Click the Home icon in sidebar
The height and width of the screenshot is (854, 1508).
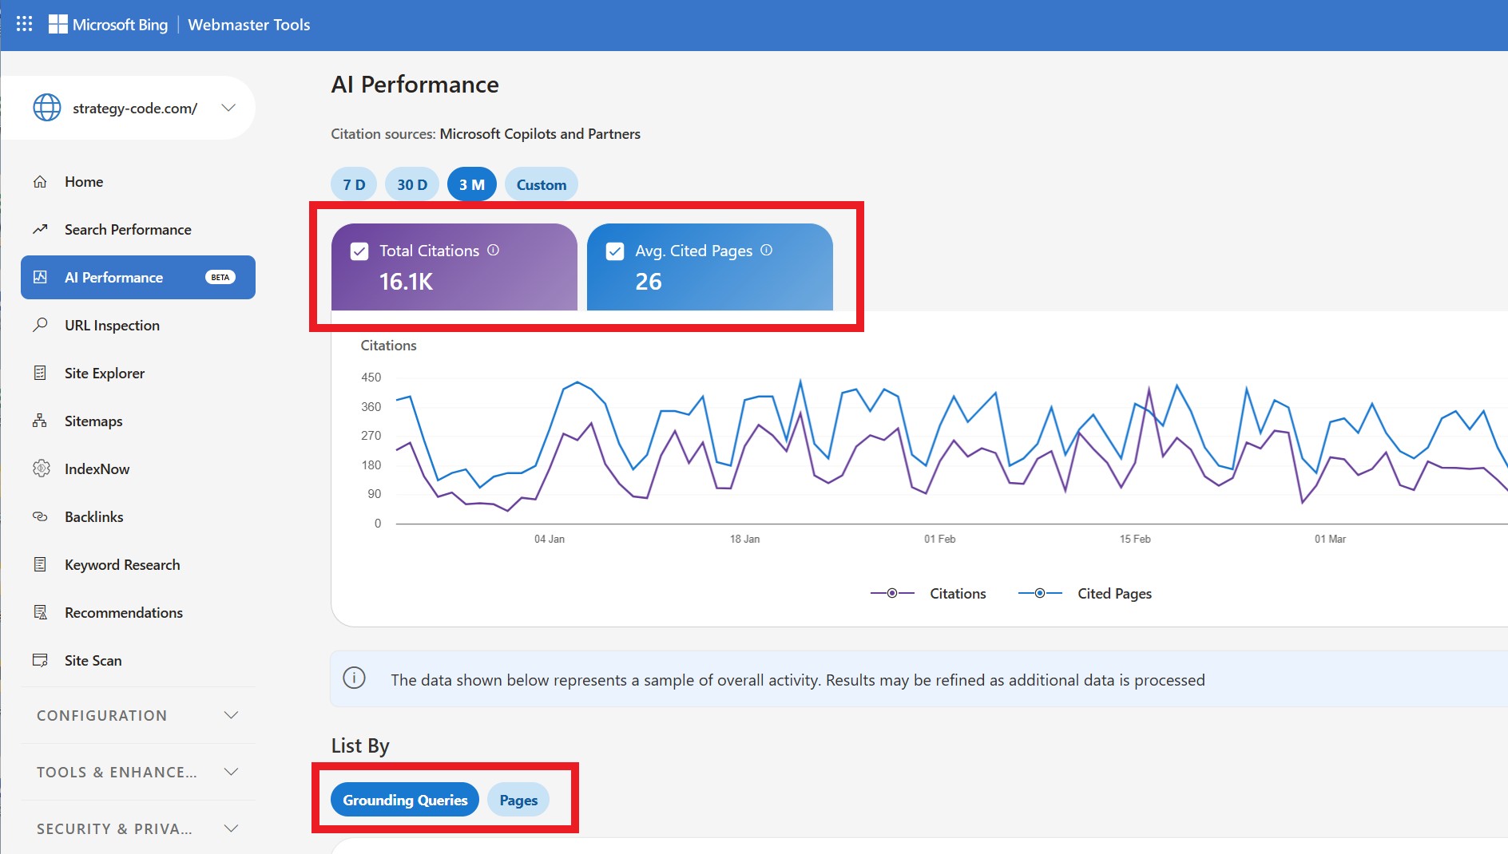(x=40, y=182)
